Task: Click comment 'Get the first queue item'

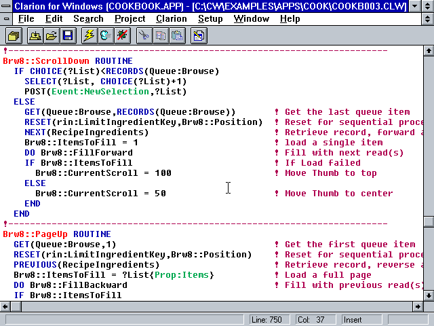Action: (350, 244)
